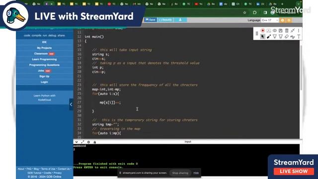Viewport: 318px width, 179px height.
Task: Open the IDE sidebar link
Action: click(44, 42)
